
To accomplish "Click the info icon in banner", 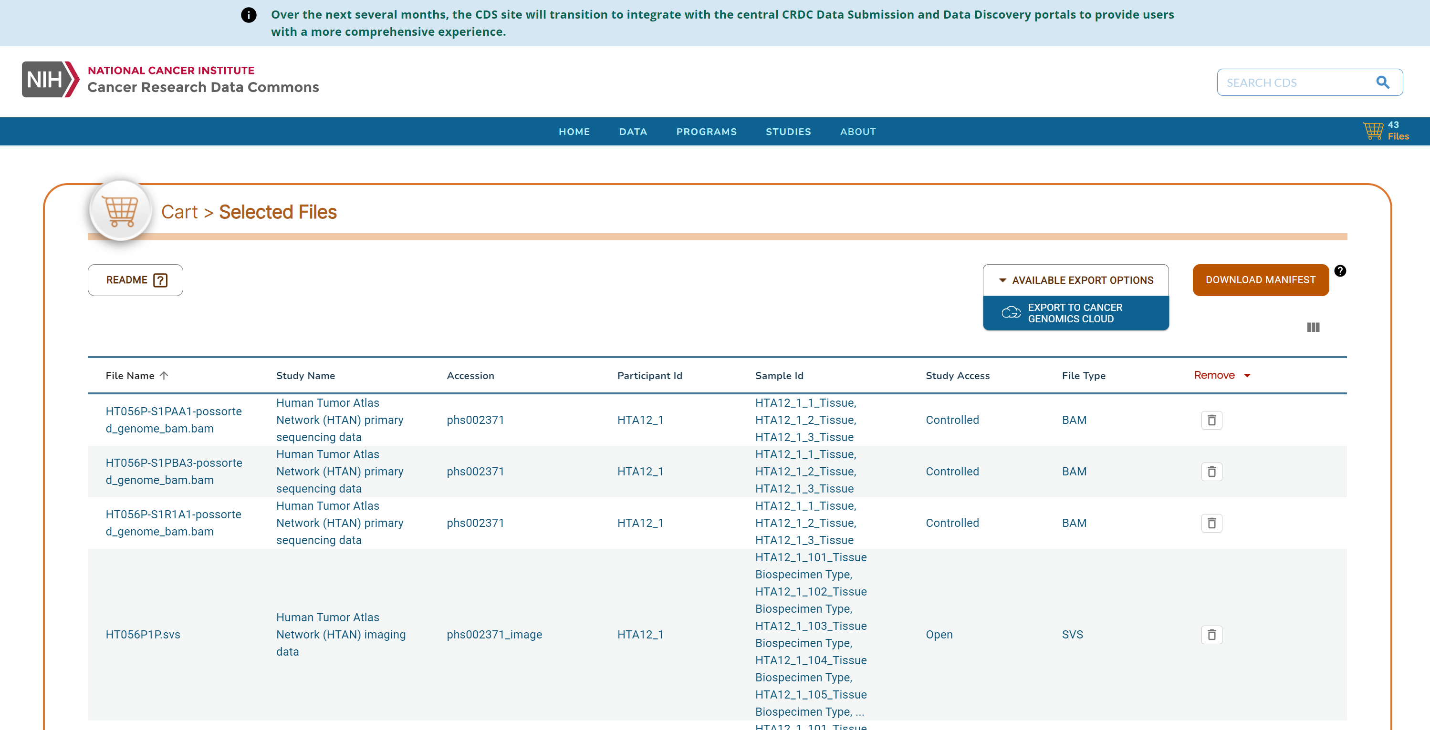I will tap(249, 15).
